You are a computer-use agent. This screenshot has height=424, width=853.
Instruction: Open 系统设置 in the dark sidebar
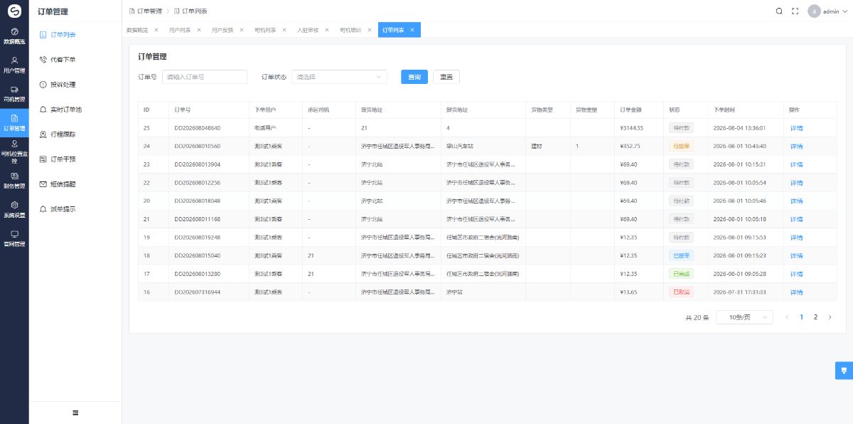[x=14, y=209]
